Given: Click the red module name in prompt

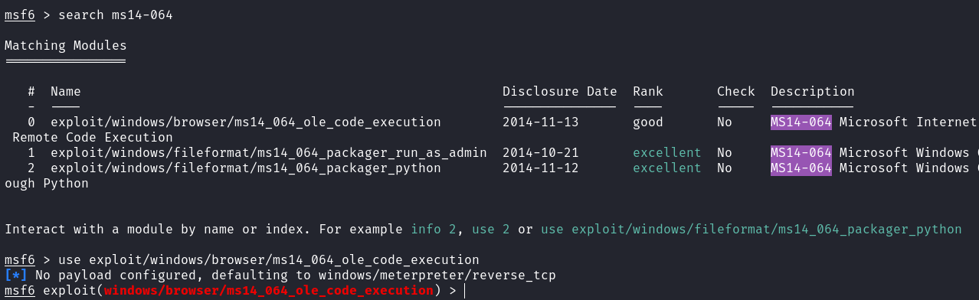Looking at the screenshot, I should tap(269, 291).
